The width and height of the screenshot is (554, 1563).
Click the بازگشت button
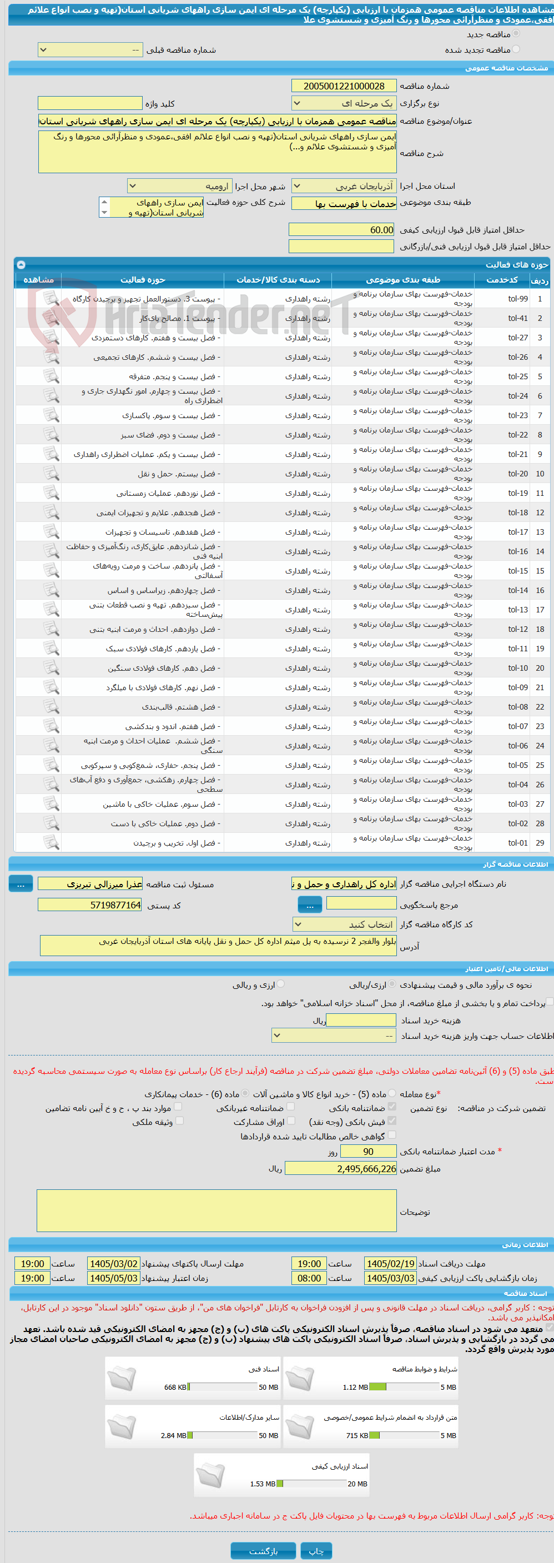pyautogui.click(x=263, y=1550)
